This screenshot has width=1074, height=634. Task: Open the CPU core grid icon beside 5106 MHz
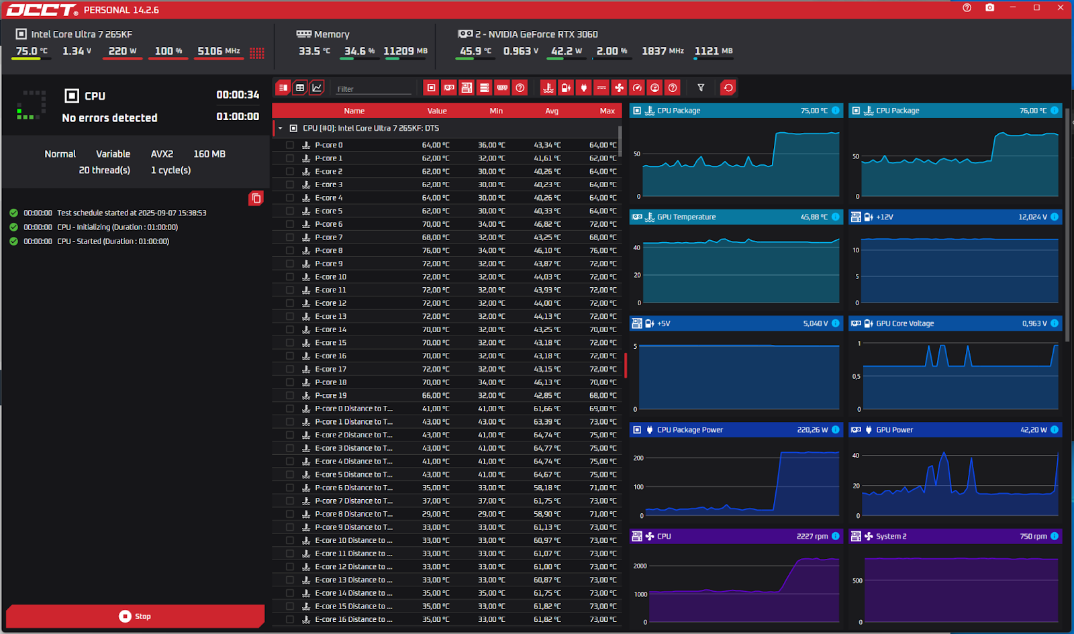pyautogui.click(x=257, y=53)
